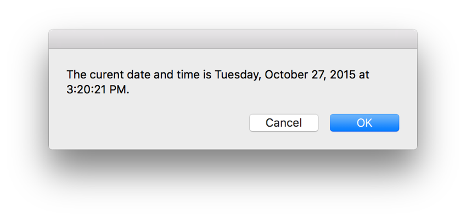Click the word "time" in the message
This screenshot has height=221, width=466.
coord(188,75)
